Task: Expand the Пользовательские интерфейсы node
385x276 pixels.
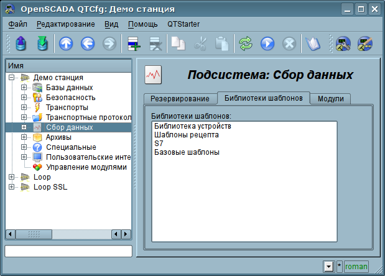Action: [24, 157]
